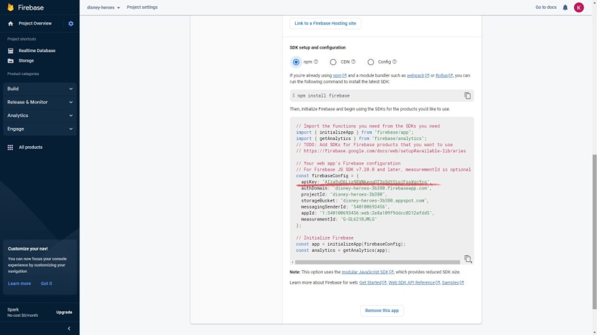Click Upgrade next to Spark plan
The image size is (597, 335).
tap(64, 312)
